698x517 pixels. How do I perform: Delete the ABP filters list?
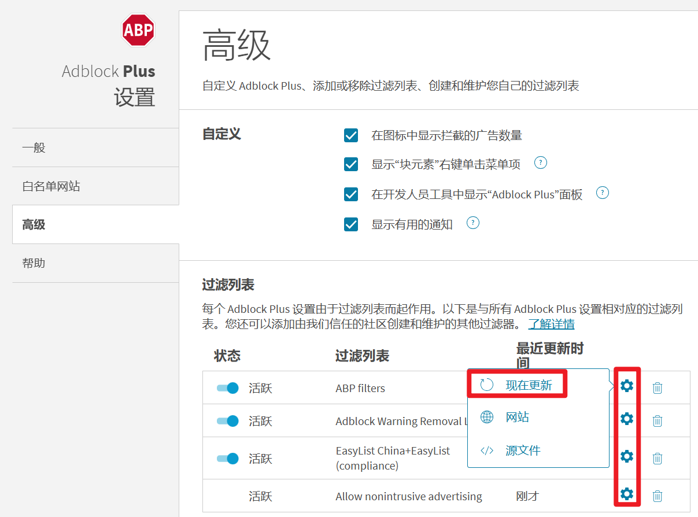(x=658, y=388)
